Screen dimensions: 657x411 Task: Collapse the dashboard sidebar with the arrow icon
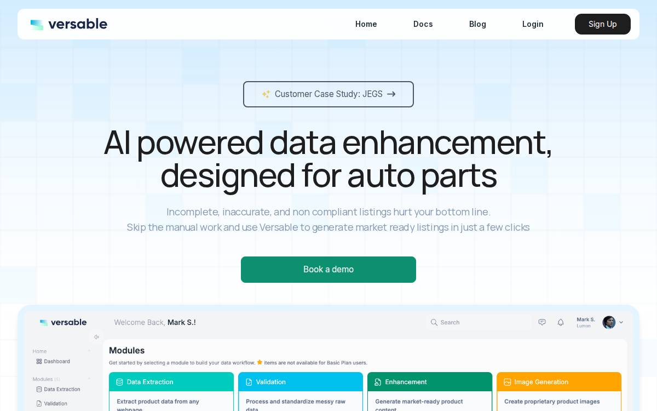[x=96, y=337]
